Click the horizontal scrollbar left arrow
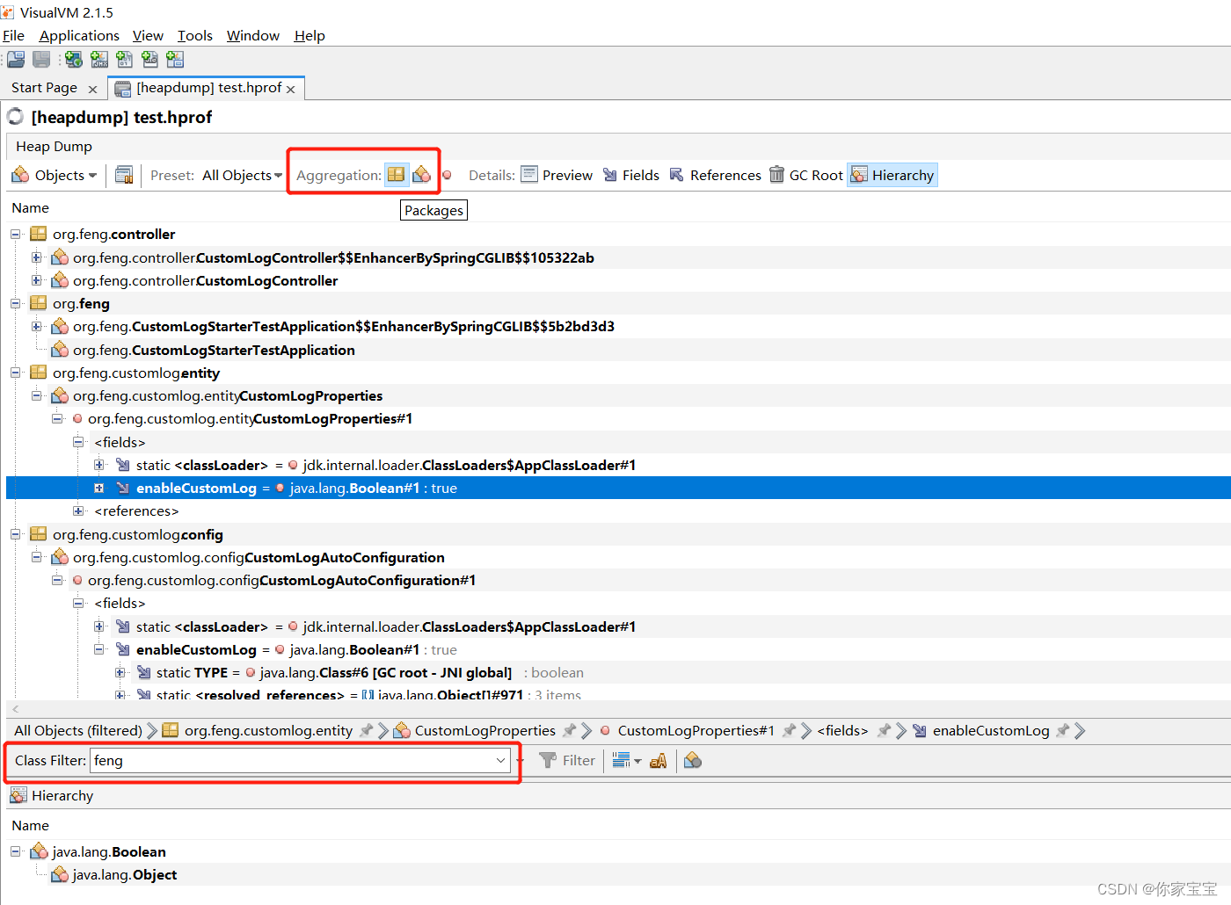The width and height of the screenshot is (1231, 905). click(15, 707)
